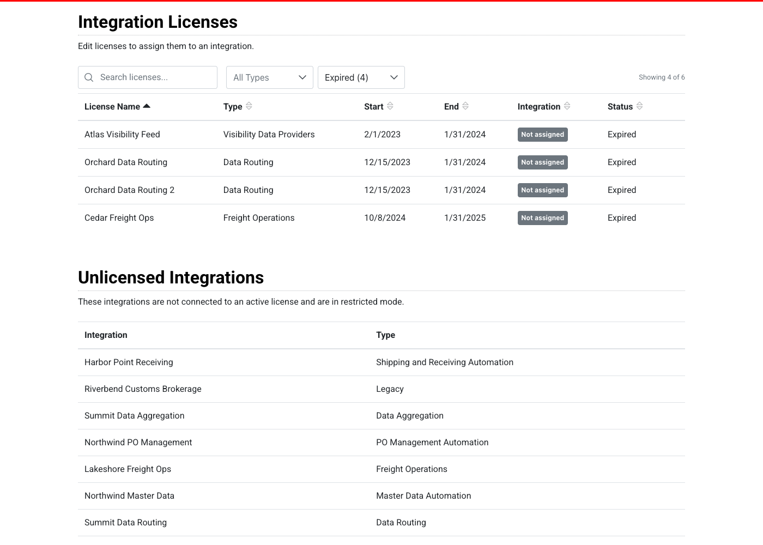Viewport: 763px width, 545px height.
Task: Click the Summit Data Routing integration
Action: coord(126,523)
